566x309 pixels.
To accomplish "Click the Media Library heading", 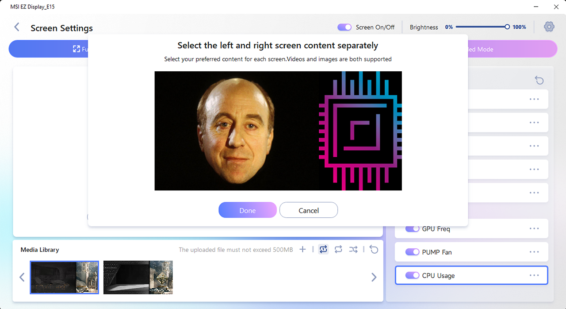I will point(40,250).
